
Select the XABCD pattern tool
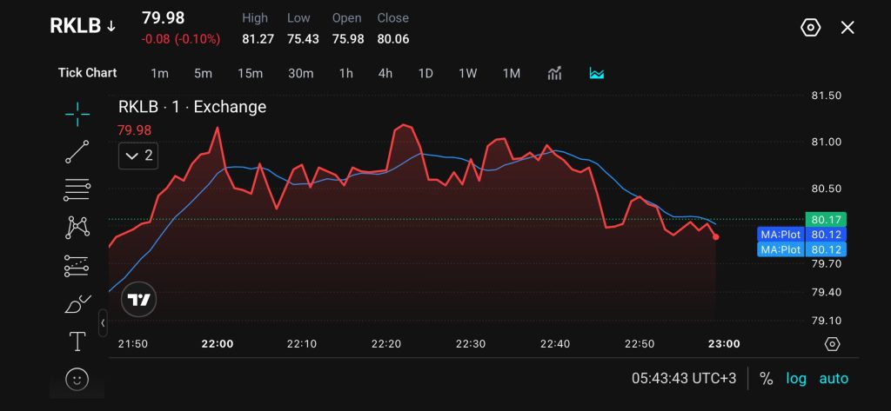(x=77, y=227)
